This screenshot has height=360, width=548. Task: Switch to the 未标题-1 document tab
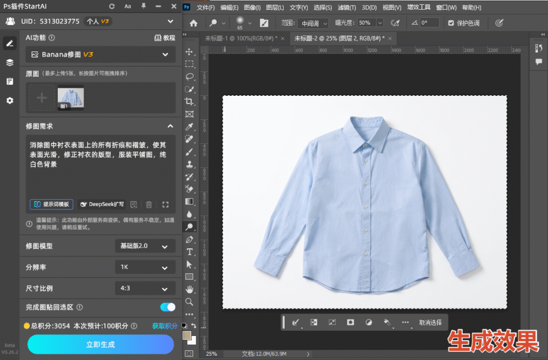[241, 39]
